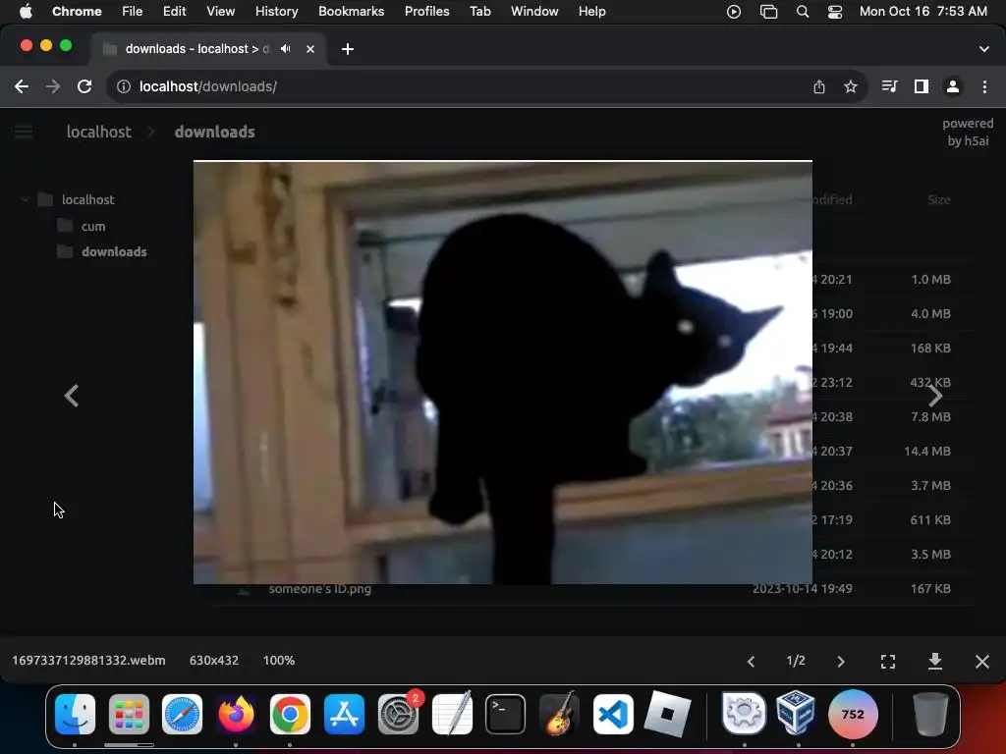The image size is (1006, 754).
Task: Open the Window menu
Action: [534, 11]
